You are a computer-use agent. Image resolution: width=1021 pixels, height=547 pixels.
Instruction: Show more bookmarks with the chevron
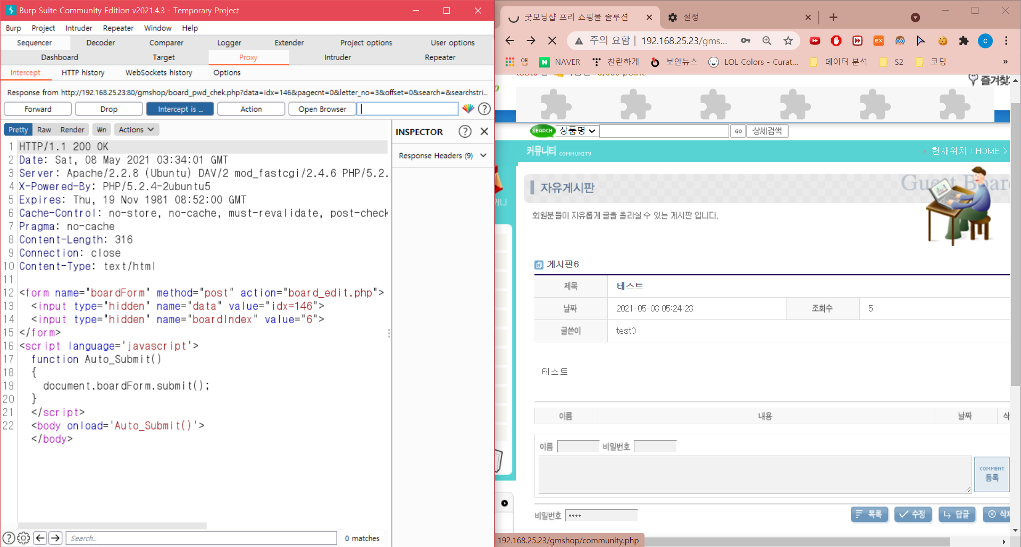[1005, 62]
